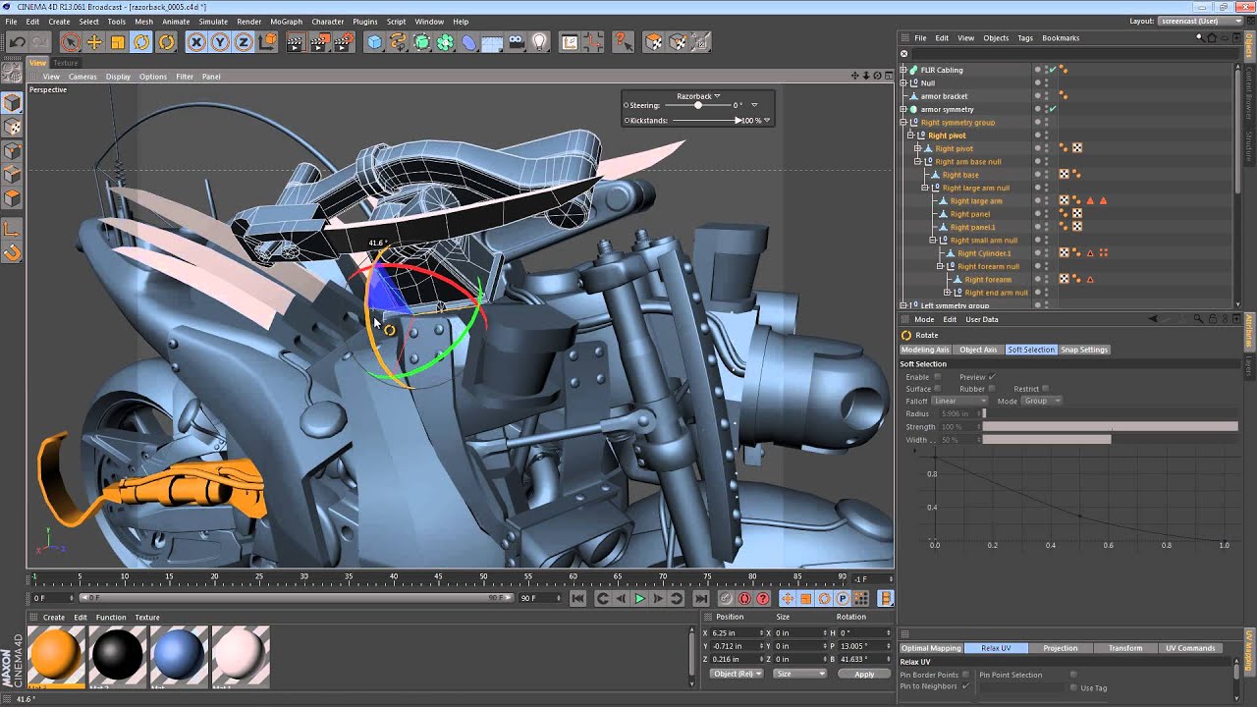This screenshot has width=1257, height=707.
Task: Select the Scale tool in the top toolbar
Action: pos(118,42)
